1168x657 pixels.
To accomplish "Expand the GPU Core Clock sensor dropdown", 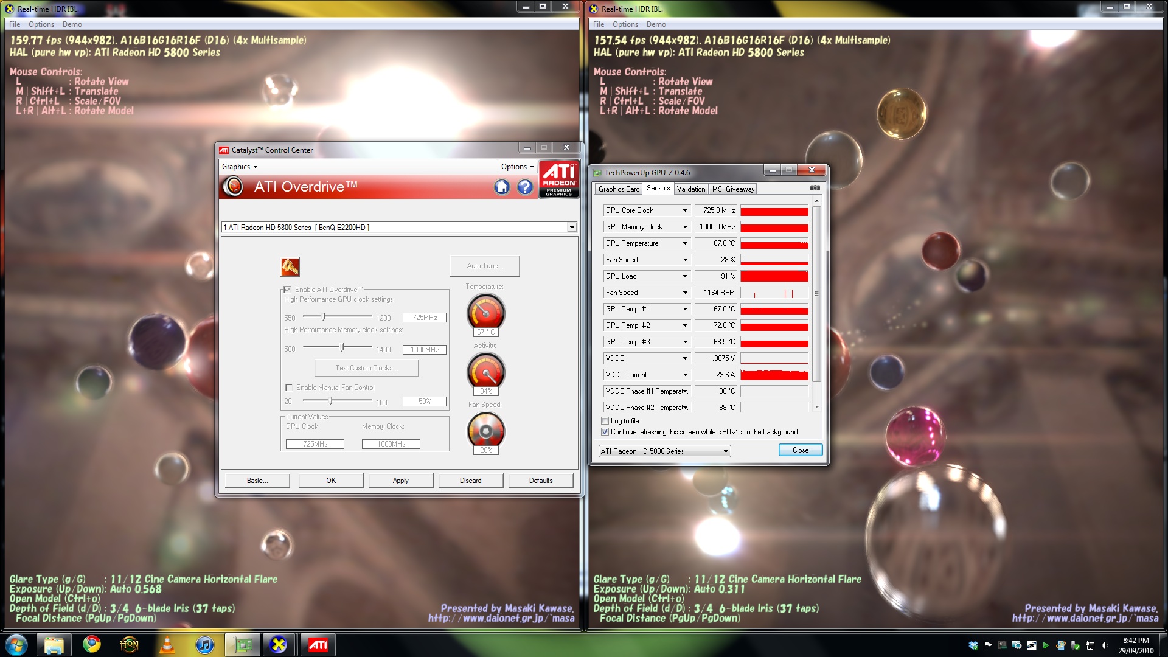I will pos(685,210).
